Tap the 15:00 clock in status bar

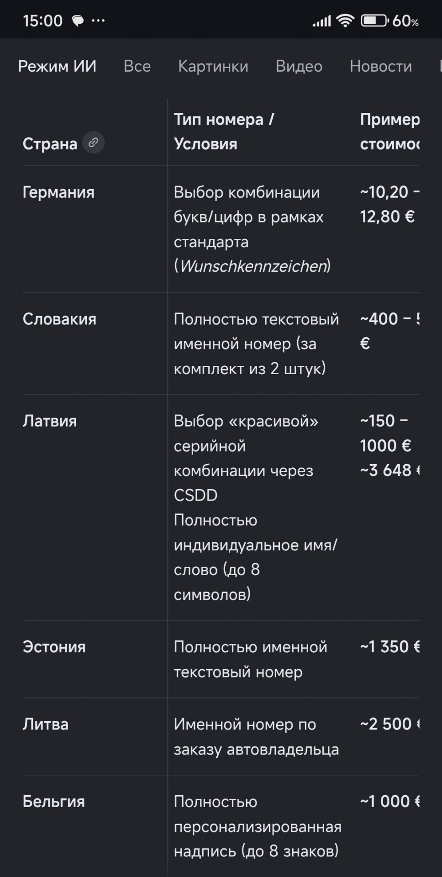click(x=42, y=21)
